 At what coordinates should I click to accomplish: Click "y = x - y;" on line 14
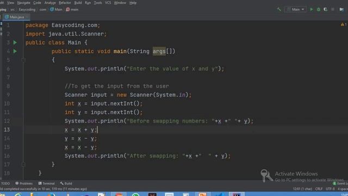81,138
